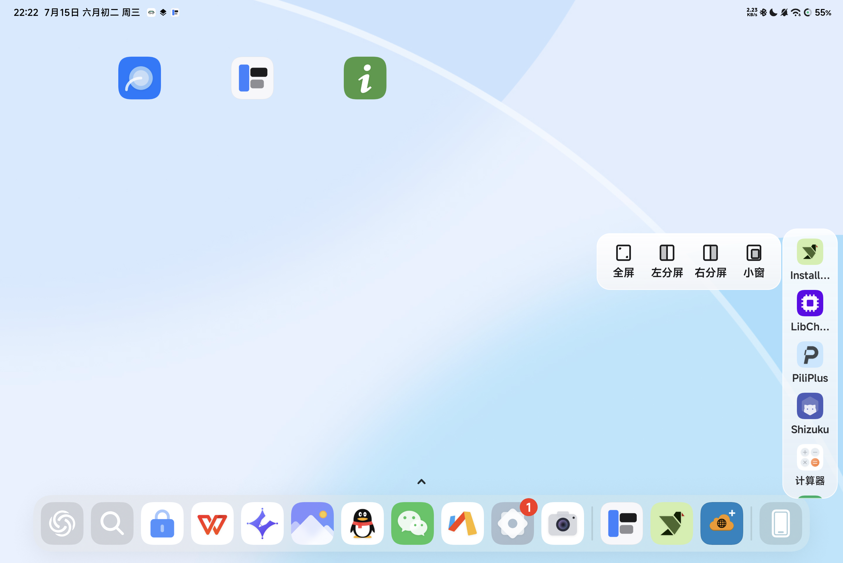
Task: Tap the layered-diamond notification icon in status bar
Action: coord(163,13)
